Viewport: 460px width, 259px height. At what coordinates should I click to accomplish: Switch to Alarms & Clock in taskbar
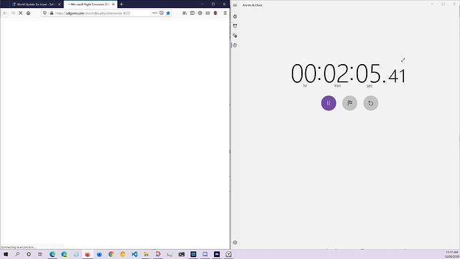[x=229, y=254]
